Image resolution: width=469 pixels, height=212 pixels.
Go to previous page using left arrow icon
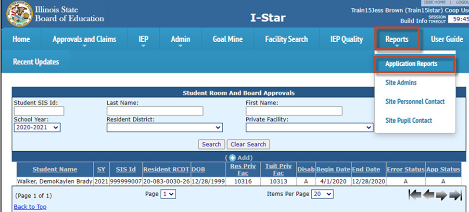(429, 195)
